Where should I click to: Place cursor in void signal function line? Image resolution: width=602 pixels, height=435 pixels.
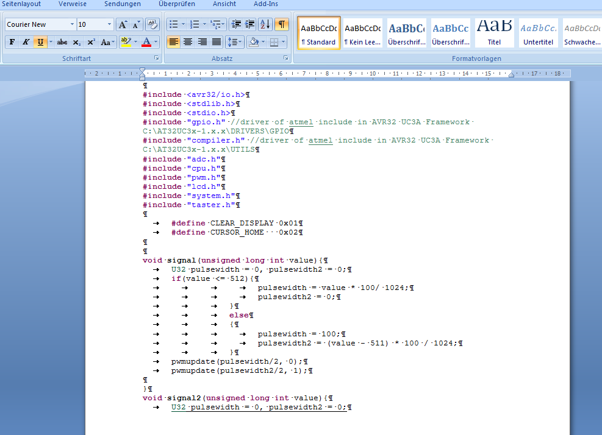point(235,260)
